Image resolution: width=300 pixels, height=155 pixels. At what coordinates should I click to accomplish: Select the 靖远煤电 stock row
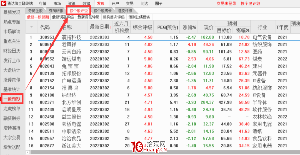pyautogui.click(x=162, y=59)
